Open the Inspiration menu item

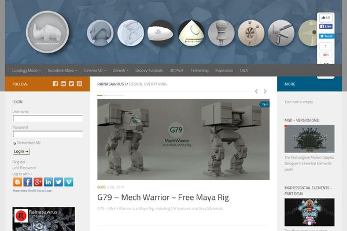click(224, 70)
